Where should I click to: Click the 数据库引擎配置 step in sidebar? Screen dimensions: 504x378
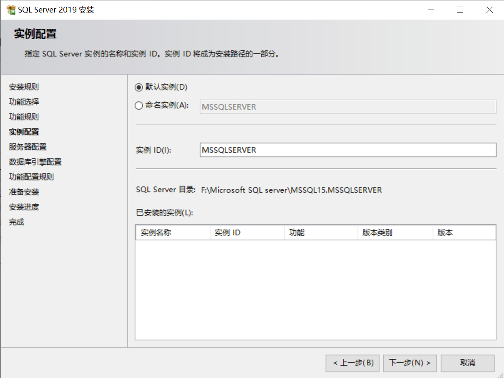pos(35,162)
